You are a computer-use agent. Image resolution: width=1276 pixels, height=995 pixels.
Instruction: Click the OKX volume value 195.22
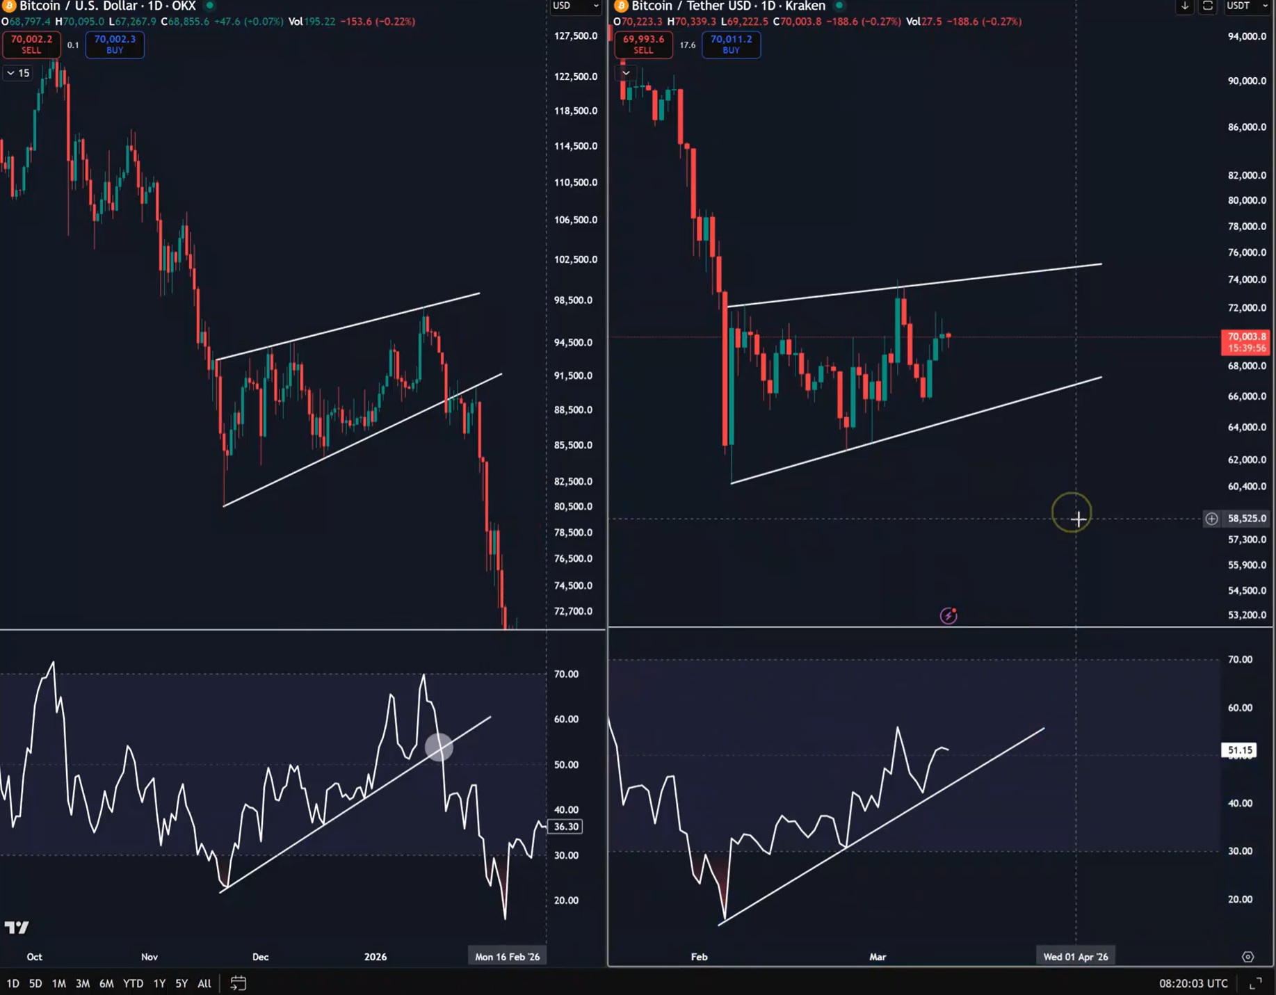[321, 22]
